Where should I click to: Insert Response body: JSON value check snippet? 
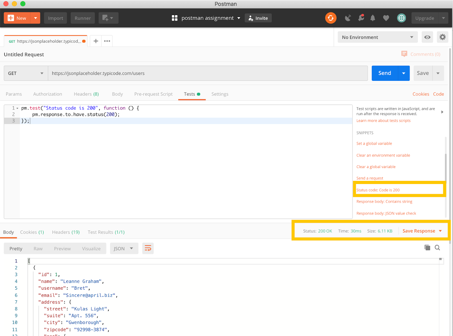click(386, 213)
